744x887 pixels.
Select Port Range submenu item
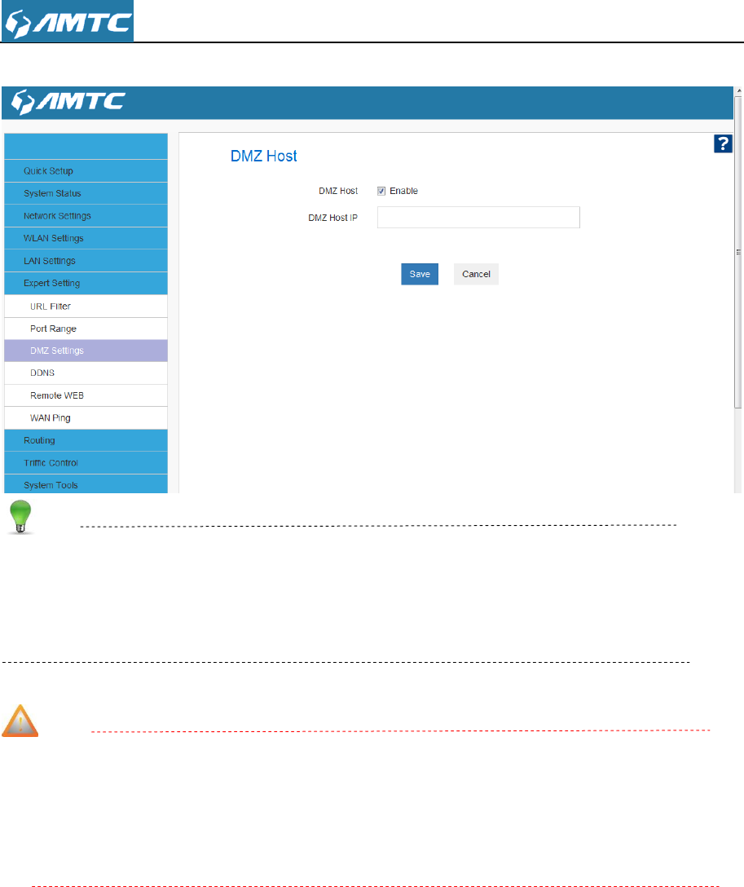click(86, 329)
